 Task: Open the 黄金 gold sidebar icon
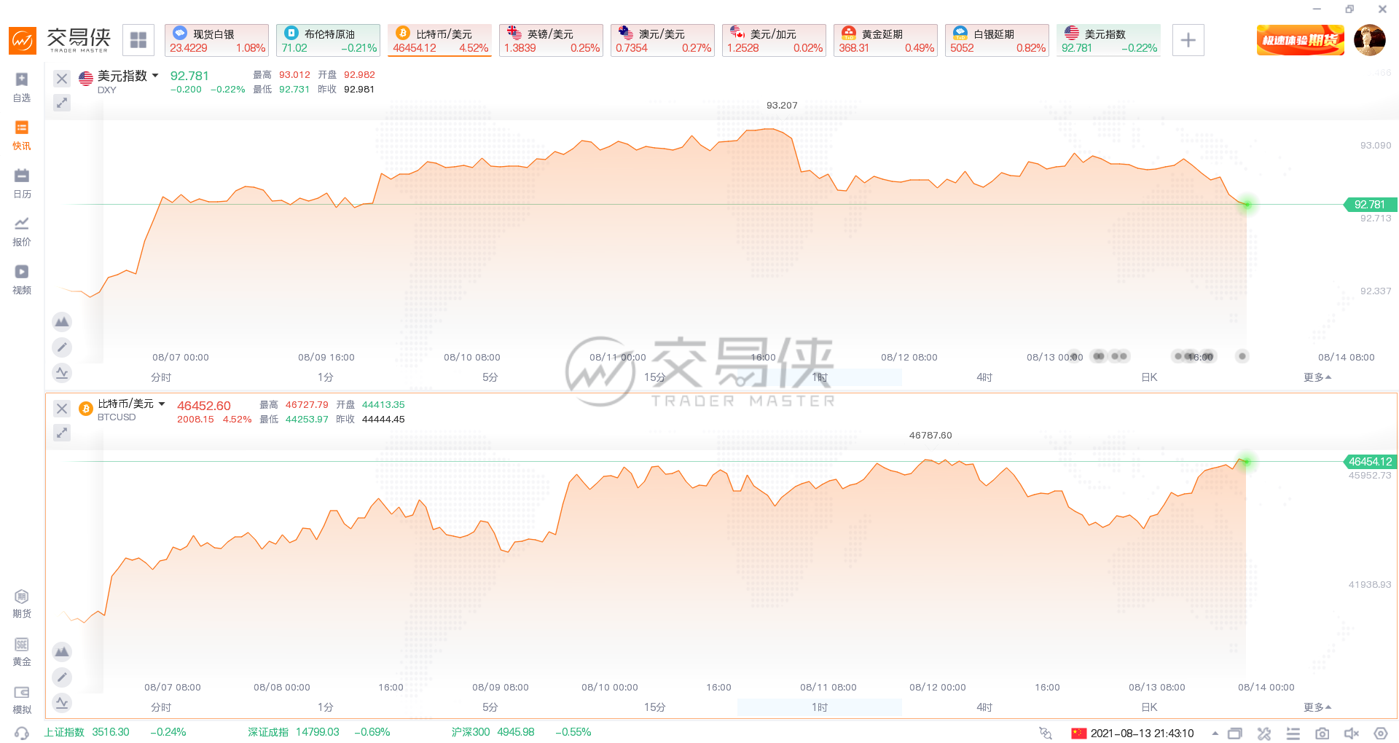22,651
